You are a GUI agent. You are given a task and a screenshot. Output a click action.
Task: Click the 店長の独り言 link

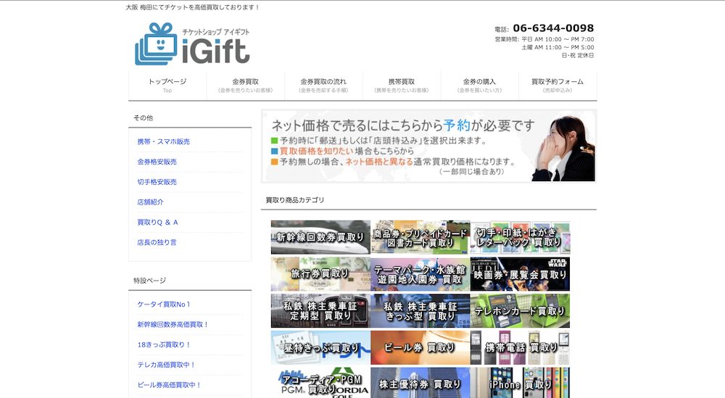point(157,242)
